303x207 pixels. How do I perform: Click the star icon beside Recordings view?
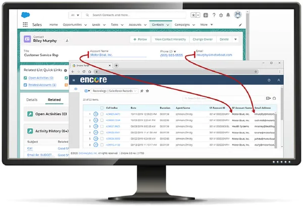coord(147,91)
